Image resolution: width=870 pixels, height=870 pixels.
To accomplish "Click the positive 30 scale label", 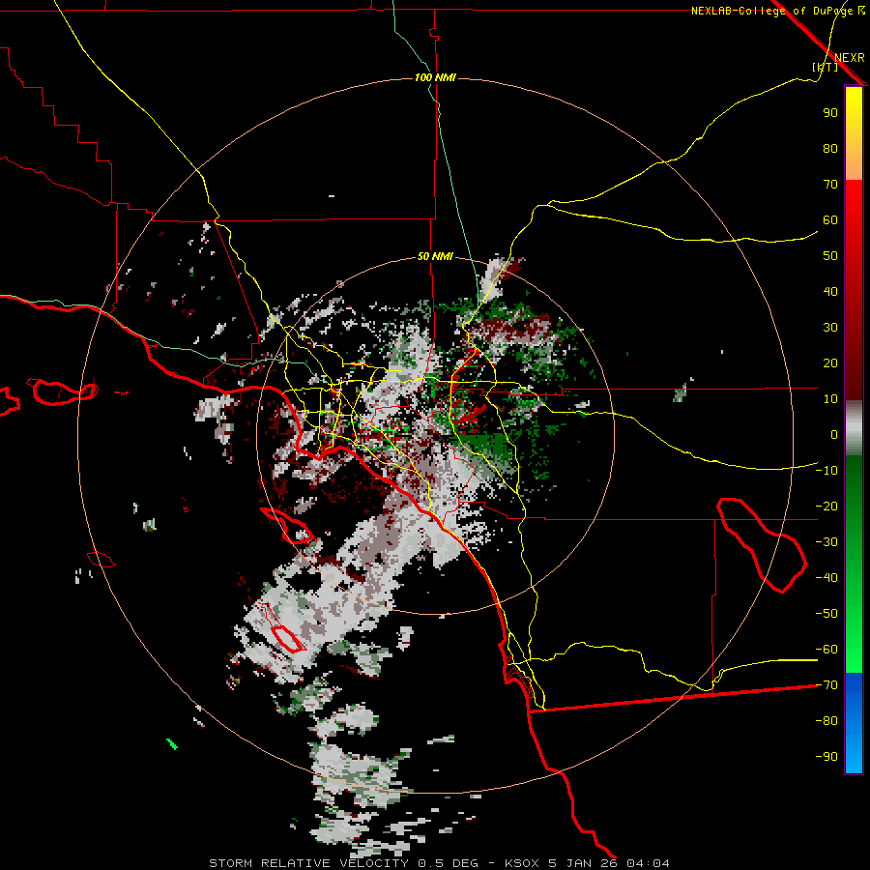I will pos(830,328).
